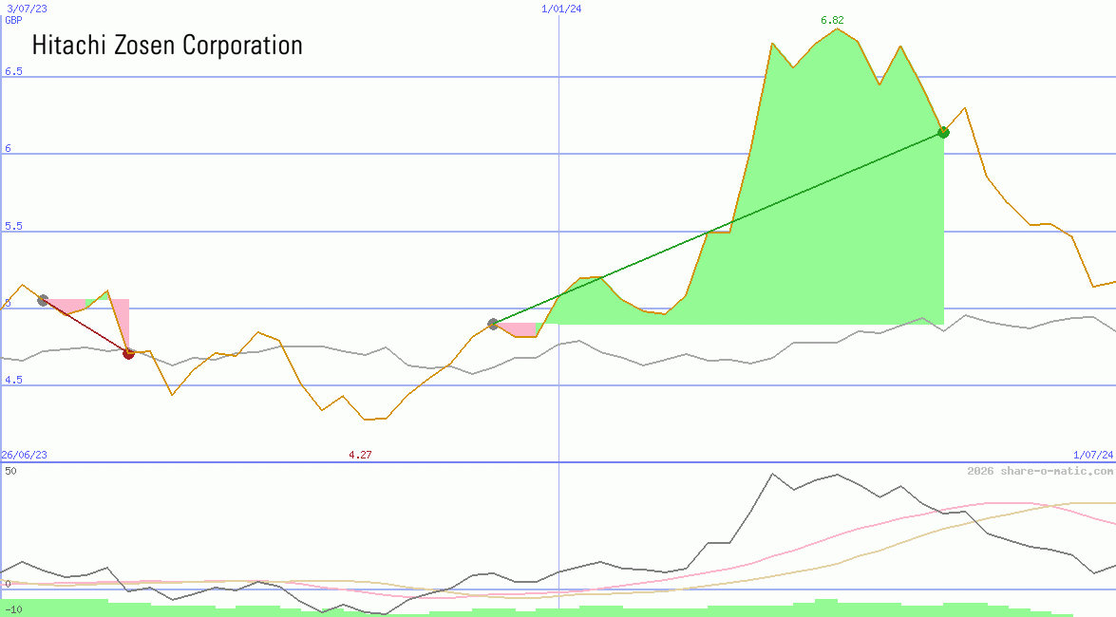The image size is (1116, 617).
Task: Select the Hitachi Zosen Corporation title
Action: [167, 45]
